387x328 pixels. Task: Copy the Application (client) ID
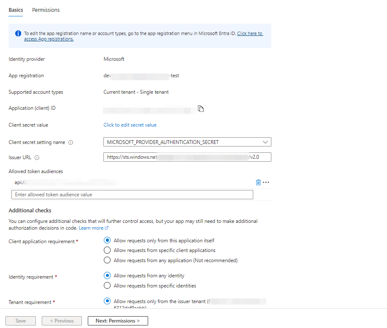point(201,109)
